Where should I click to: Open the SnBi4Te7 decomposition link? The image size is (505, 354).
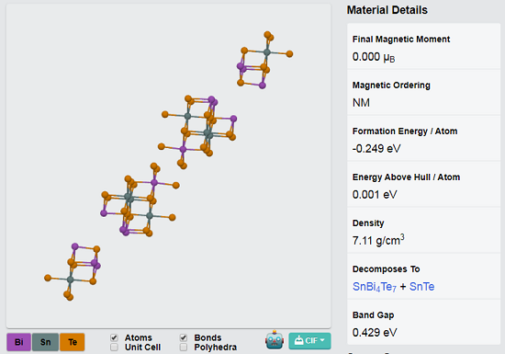tap(375, 287)
